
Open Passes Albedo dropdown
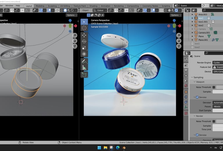pos(218,107)
